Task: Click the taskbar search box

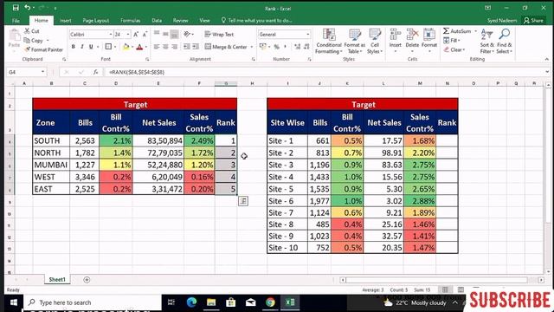Action: coord(93,302)
